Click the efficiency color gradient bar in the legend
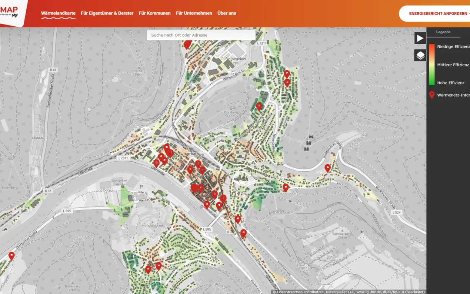470x294 pixels. click(431, 65)
